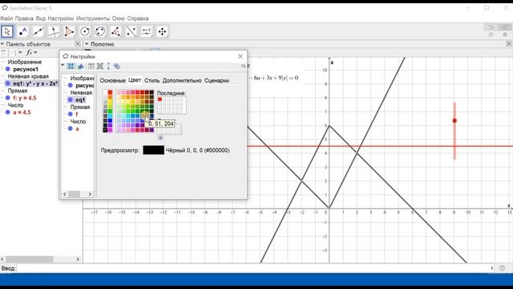Viewport: 513px width, 289px height.
Task: Select the Move graphics view tool
Action: [162, 32]
